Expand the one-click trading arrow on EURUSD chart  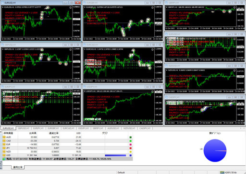3,7
